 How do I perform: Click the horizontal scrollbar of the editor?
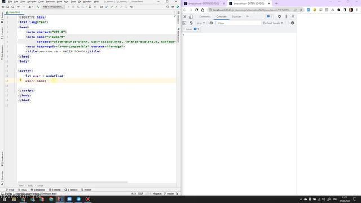(73, 182)
